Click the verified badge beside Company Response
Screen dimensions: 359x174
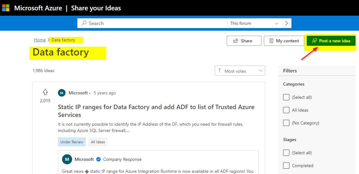click(99, 159)
